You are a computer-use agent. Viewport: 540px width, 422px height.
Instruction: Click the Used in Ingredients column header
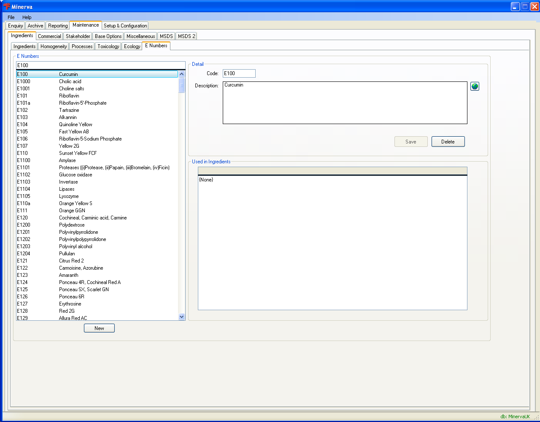(332, 170)
